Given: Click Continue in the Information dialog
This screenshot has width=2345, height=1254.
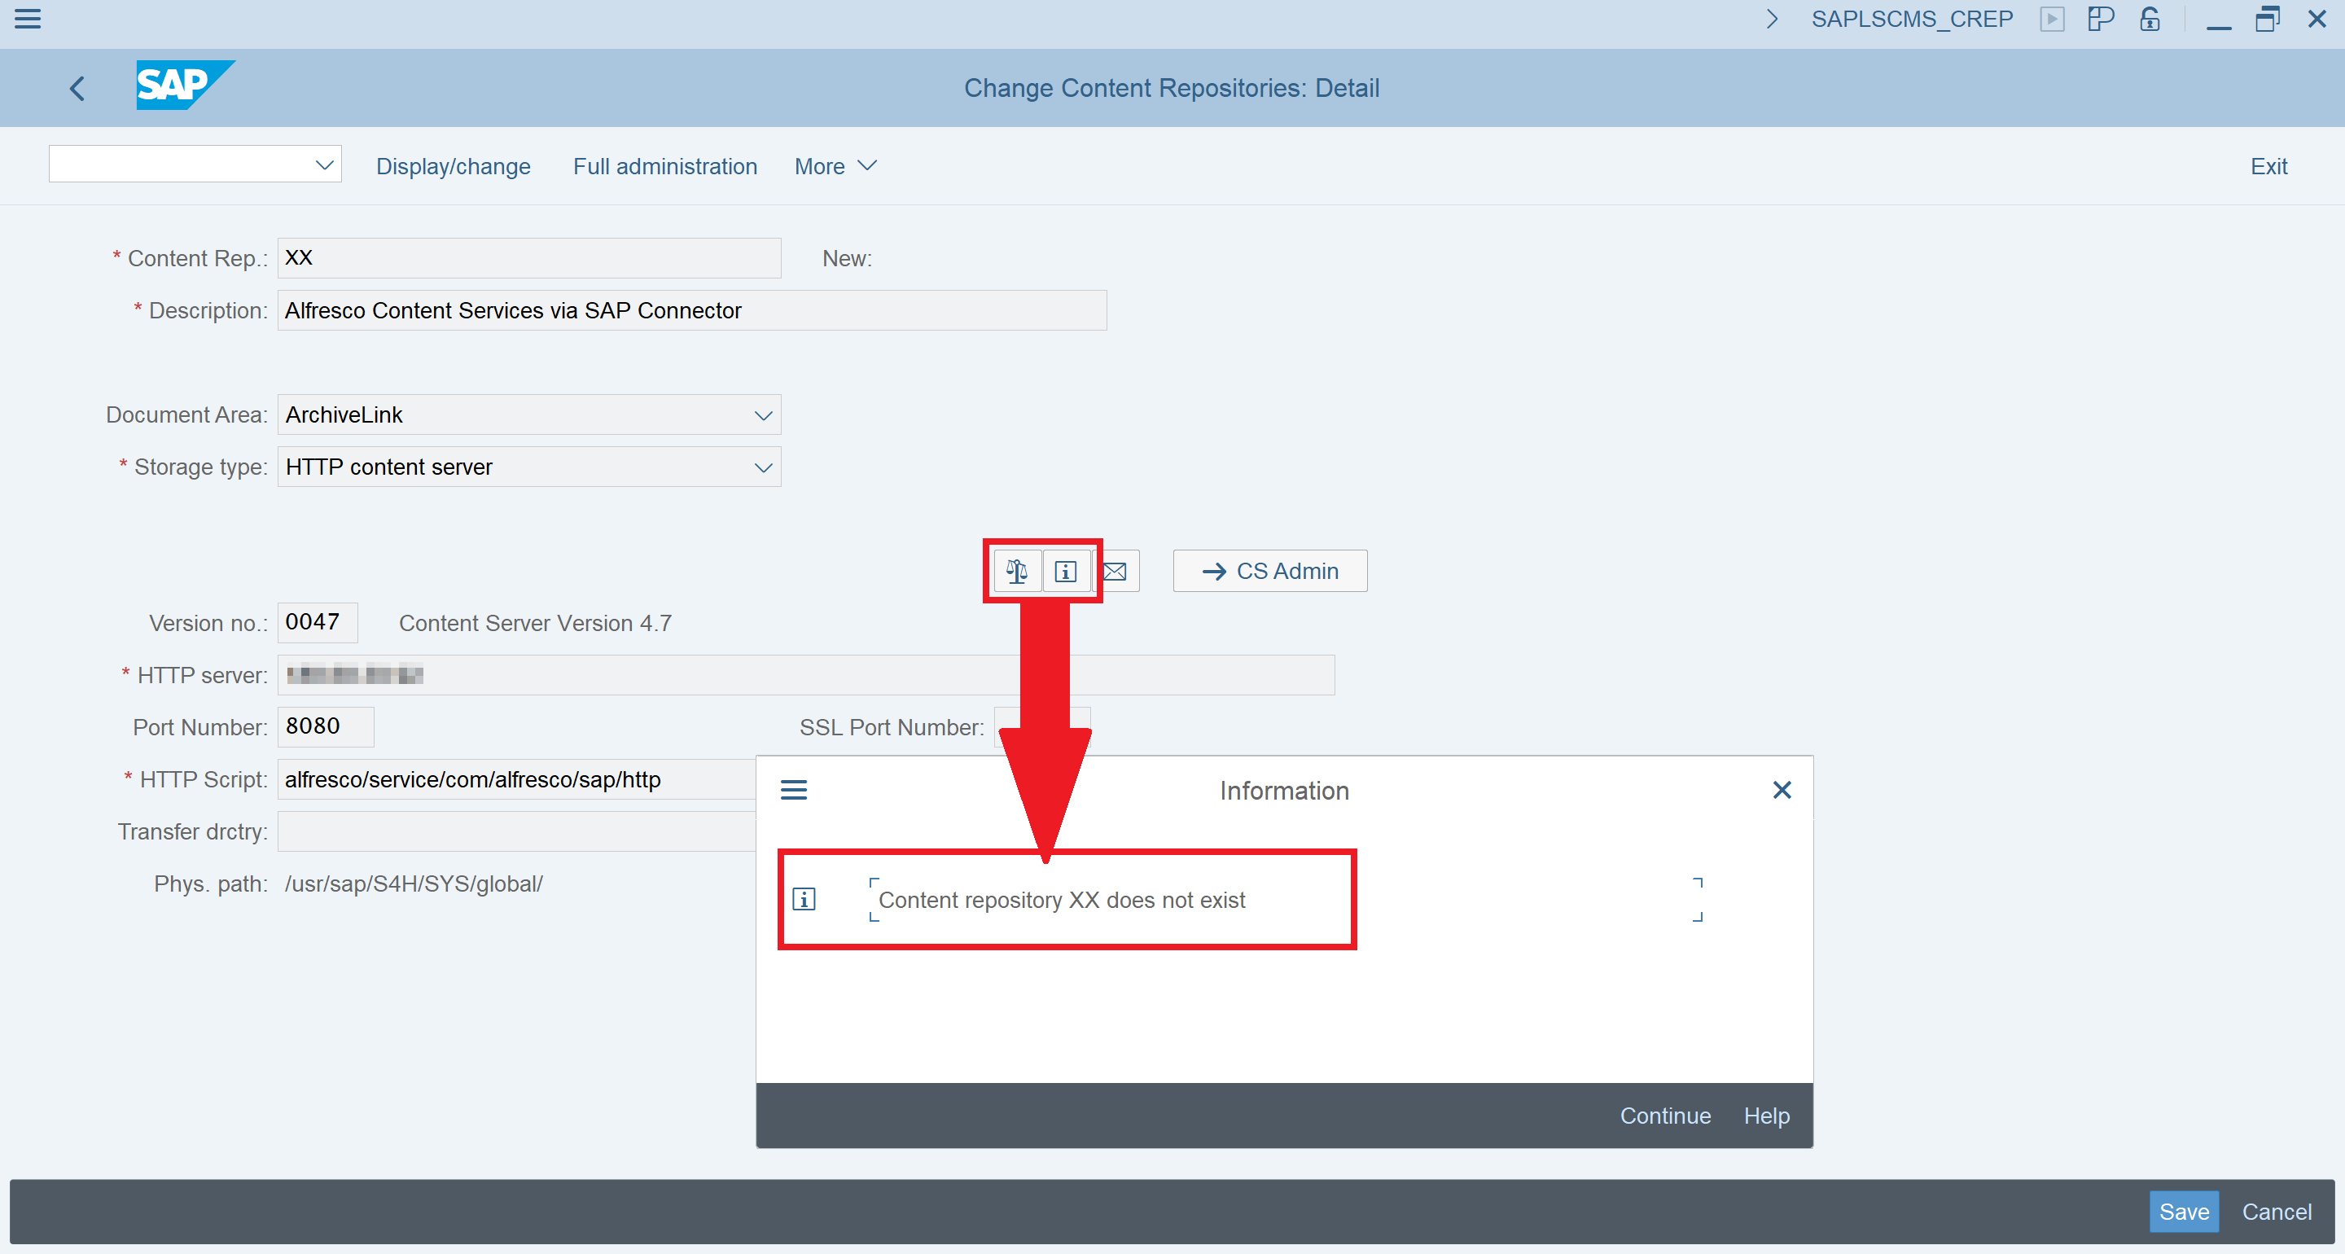Looking at the screenshot, I should point(1664,1115).
